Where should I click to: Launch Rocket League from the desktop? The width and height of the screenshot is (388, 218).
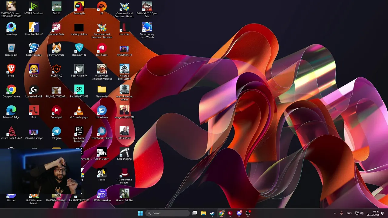point(34,50)
